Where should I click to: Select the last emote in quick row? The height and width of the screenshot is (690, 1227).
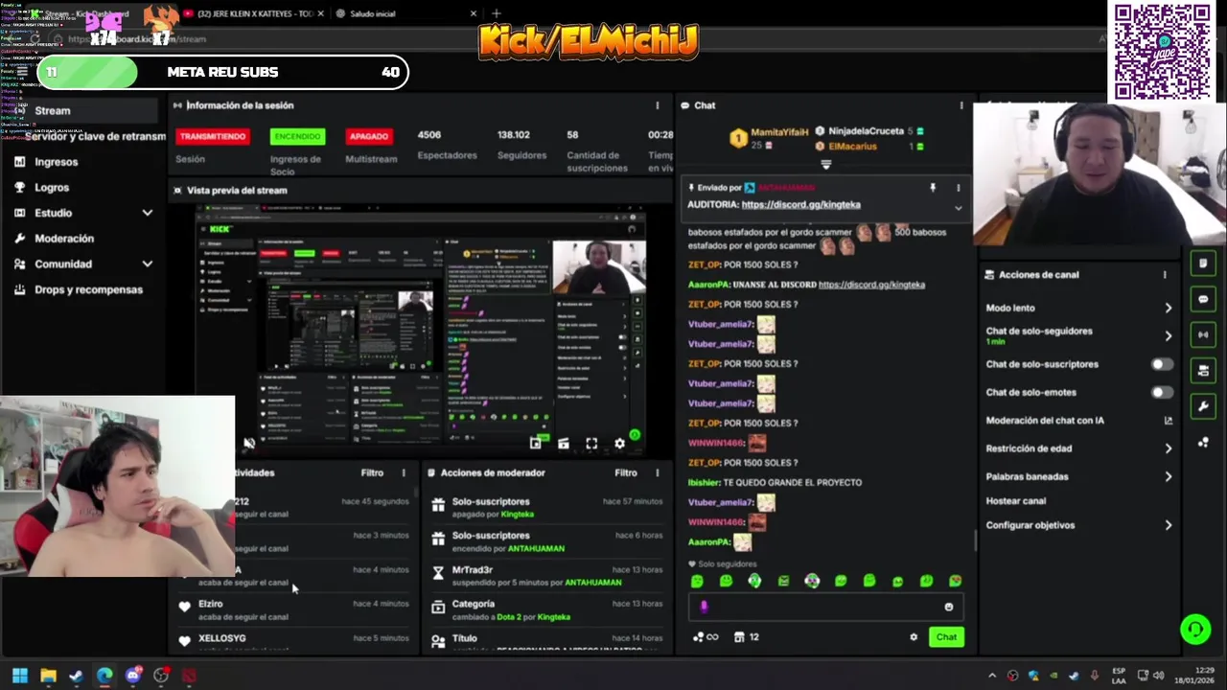click(x=955, y=581)
